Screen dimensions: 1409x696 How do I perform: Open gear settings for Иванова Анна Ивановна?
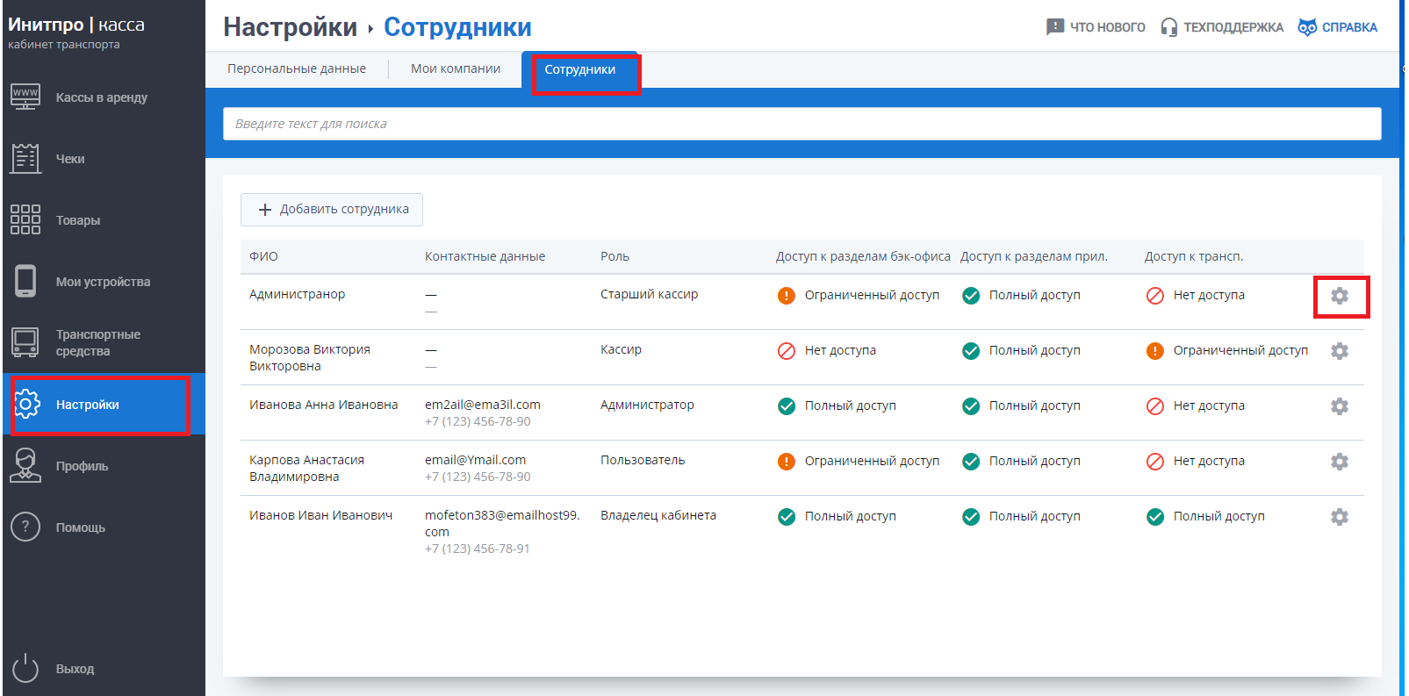pos(1339,406)
